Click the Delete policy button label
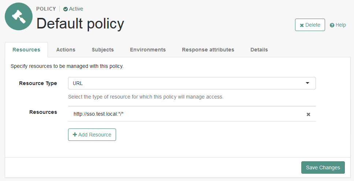354x181 pixels. tap(313, 25)
